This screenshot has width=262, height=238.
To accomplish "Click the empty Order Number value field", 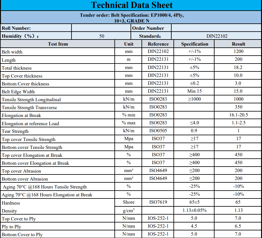I will [216, 28].
